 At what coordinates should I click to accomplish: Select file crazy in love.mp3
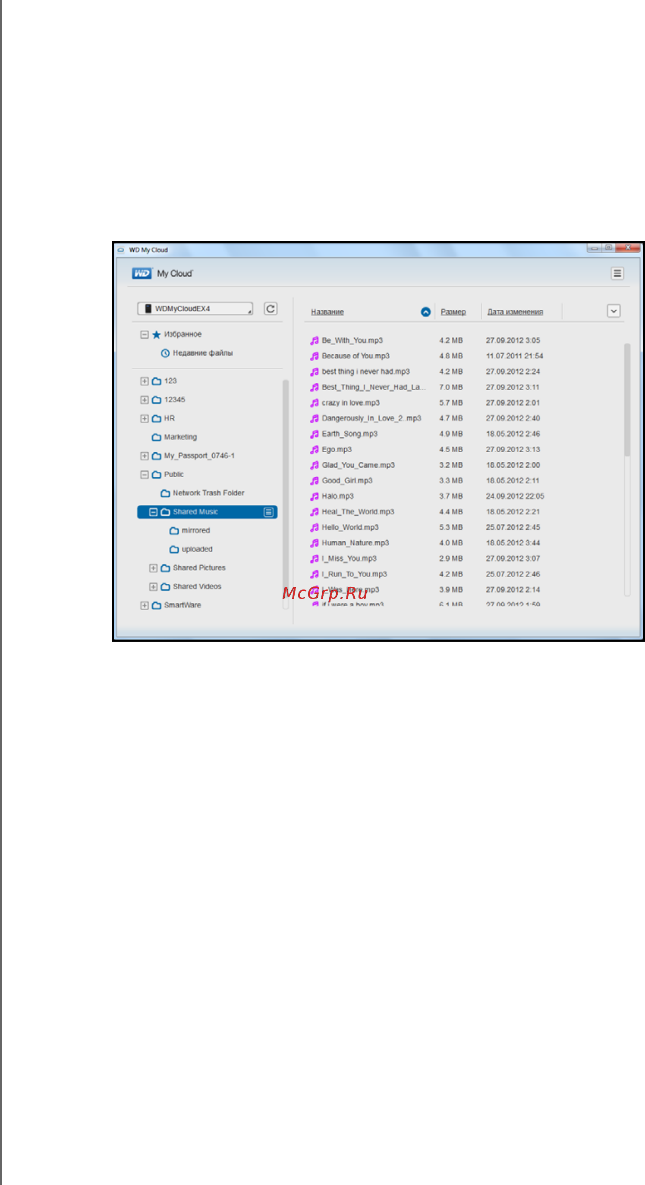pos(351,403)
